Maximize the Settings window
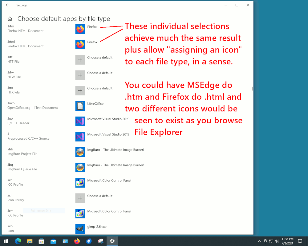308x246 pixels. tap(237, 5)
